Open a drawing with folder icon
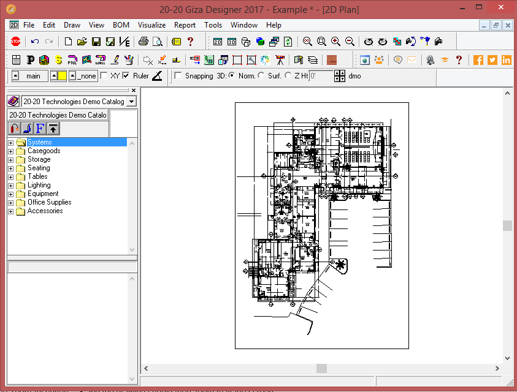Screen dimensions: 517x392 82,42
